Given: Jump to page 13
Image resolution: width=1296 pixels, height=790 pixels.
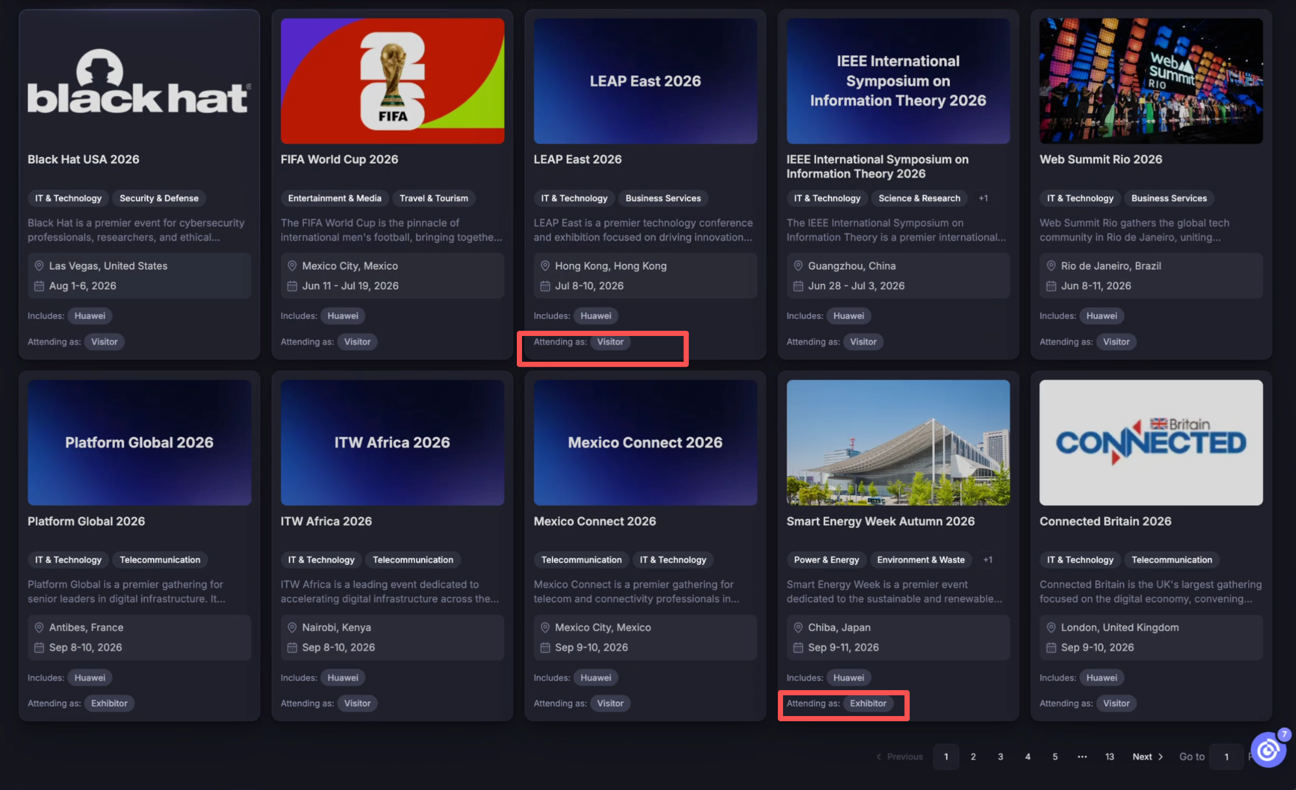Looking at the screenshot, I should [x=1110, y=757].
